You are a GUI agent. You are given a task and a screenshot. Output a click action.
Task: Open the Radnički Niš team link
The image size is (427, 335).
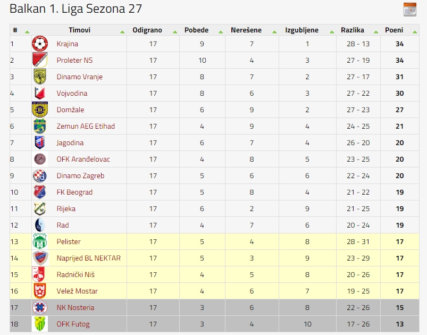pos(76,274)
